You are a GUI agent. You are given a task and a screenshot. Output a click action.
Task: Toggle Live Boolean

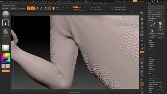pos(22,8)
